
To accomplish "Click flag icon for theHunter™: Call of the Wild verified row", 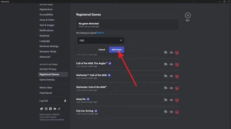I will [166, 76].
